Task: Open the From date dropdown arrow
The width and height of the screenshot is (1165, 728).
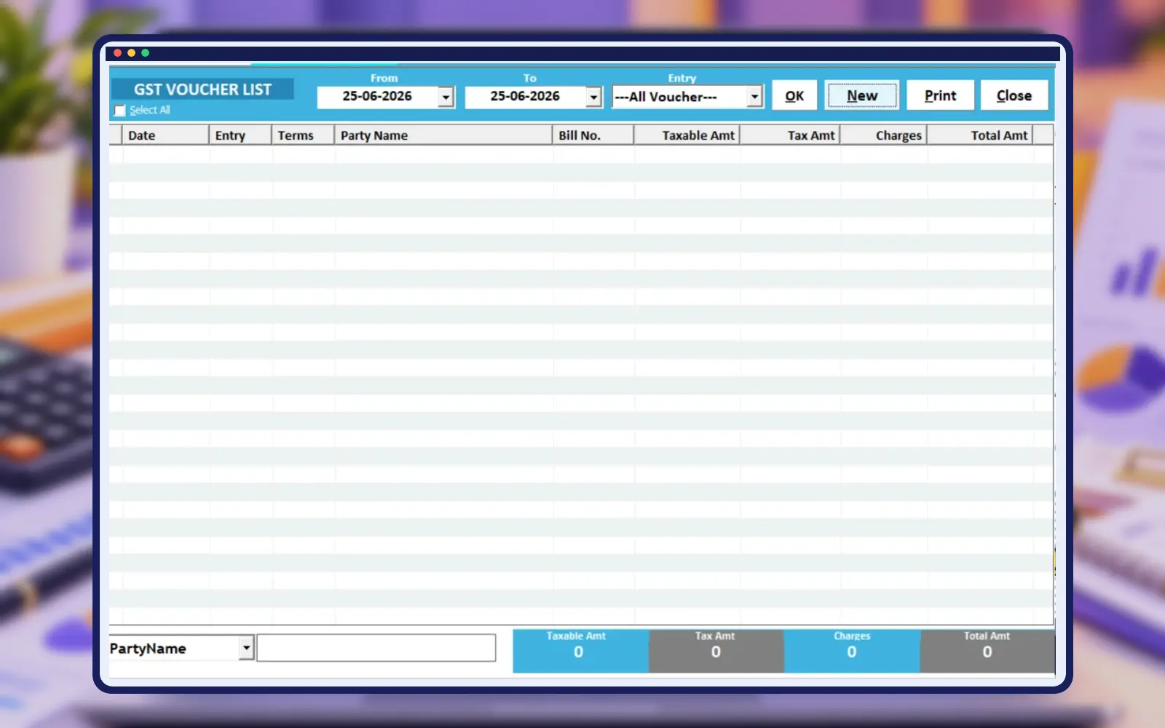Action: click(446, 97)
